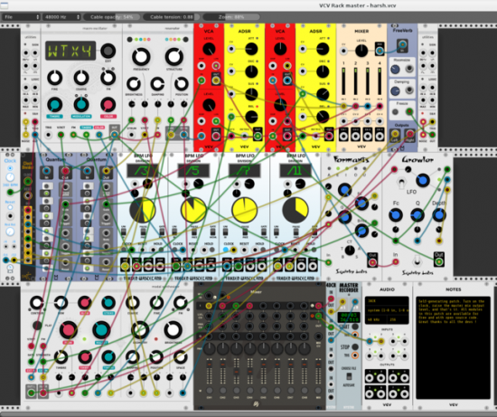Click the WTX4 model display
This screenshot has height=417, width=497.
[x=70, y=51]
